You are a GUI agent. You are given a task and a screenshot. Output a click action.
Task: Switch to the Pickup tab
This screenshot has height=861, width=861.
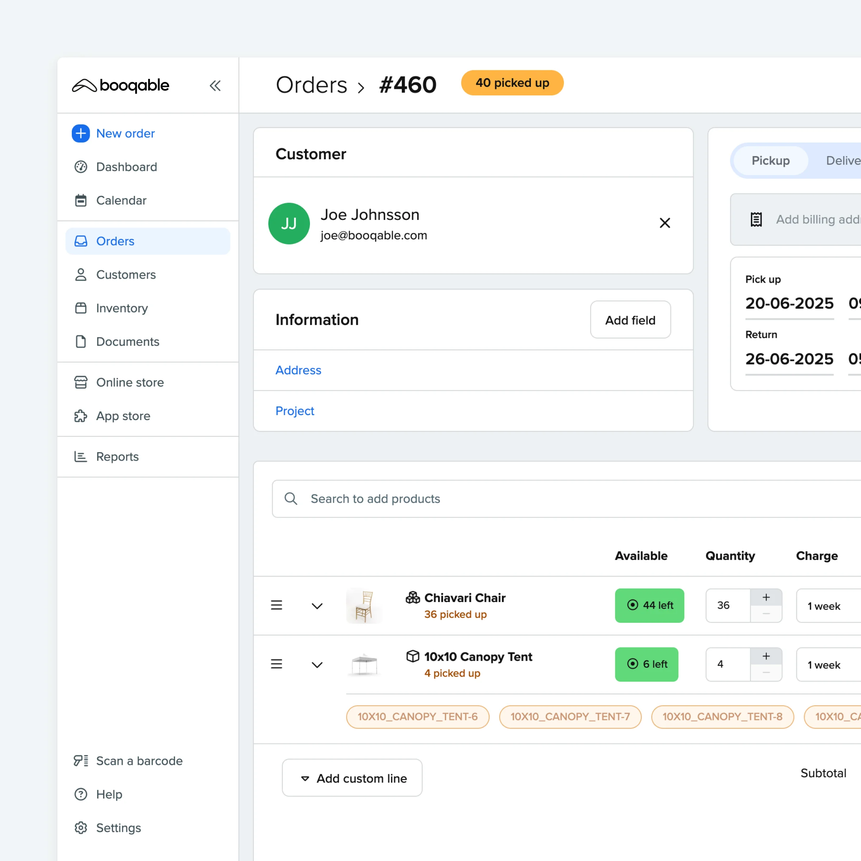pyautogui.click(x=770, y=160)
